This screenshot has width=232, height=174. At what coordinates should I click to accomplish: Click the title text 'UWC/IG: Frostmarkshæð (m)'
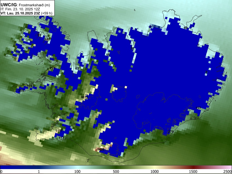[25, 5]
